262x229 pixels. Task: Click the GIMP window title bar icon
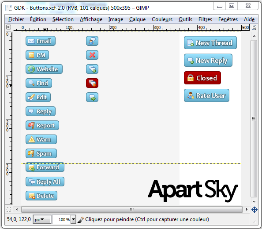(x=8, y=7)
